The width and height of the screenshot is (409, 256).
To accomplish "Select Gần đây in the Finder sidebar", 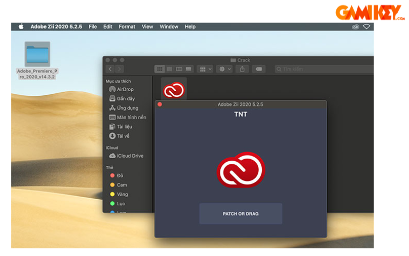I will click(122, 98).
